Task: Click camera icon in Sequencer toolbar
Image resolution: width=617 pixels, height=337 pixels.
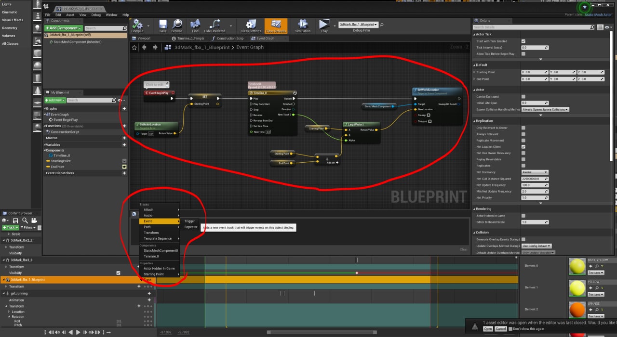Action: click(x=34, y=220)
